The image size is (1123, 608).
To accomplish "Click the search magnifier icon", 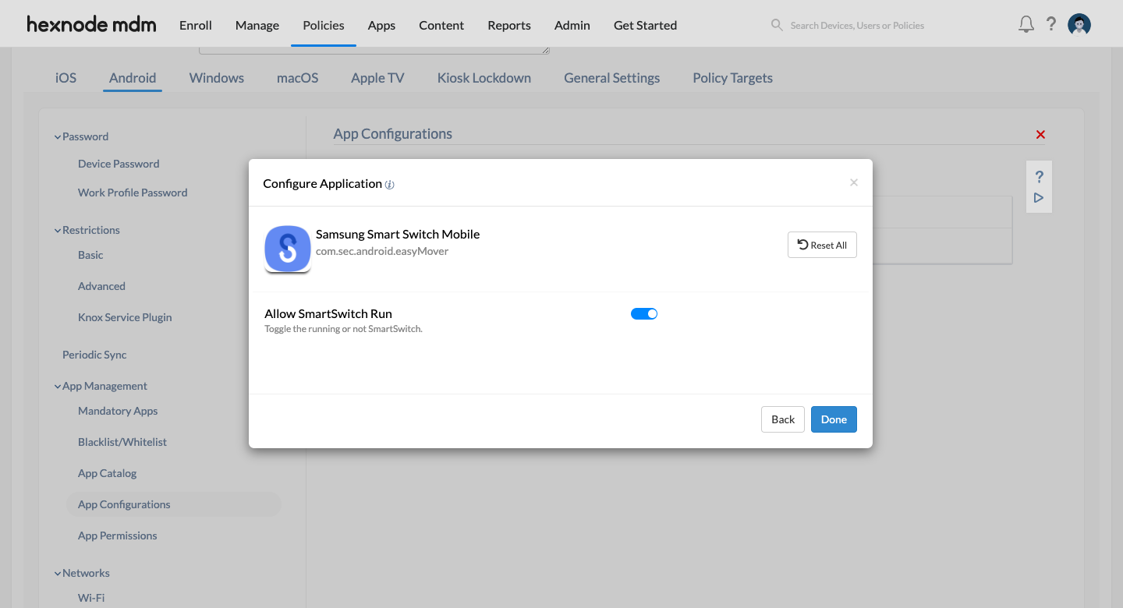I will pos(777,25).
